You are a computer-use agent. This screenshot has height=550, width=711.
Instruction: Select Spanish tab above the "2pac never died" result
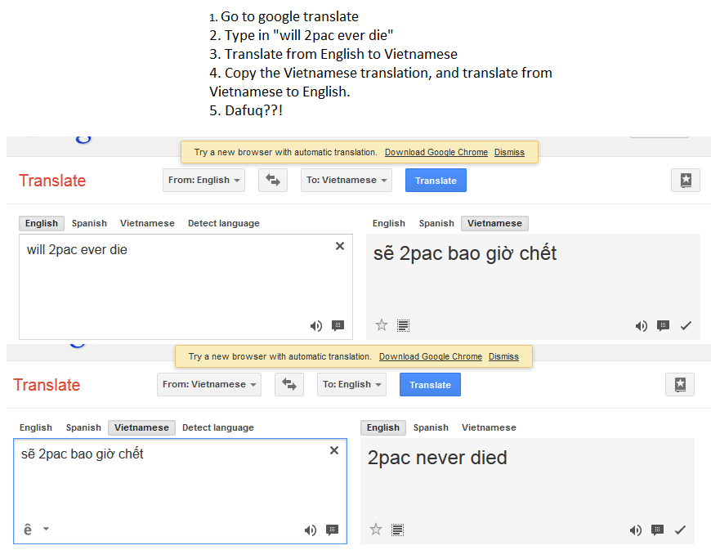(431, 427)
